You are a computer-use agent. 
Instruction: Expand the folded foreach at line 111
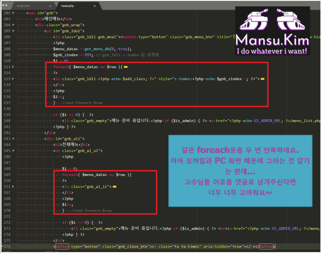click(x=13, y=67)
